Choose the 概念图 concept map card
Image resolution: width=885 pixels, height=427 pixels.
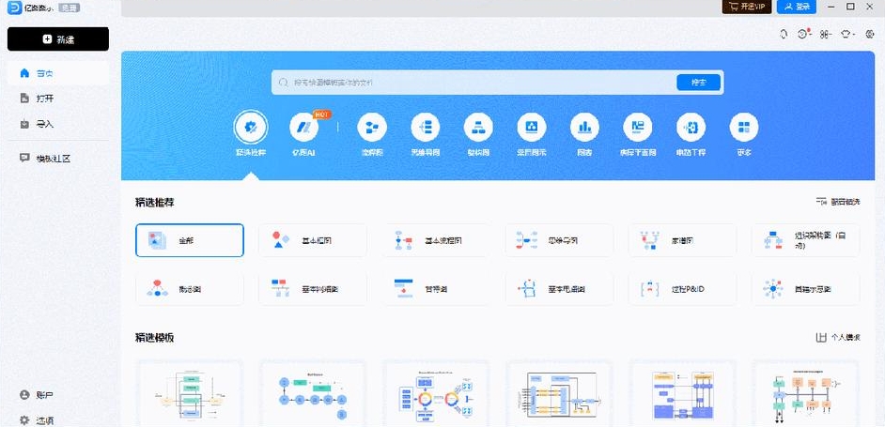pyautogui.click(x=190, y=289)
